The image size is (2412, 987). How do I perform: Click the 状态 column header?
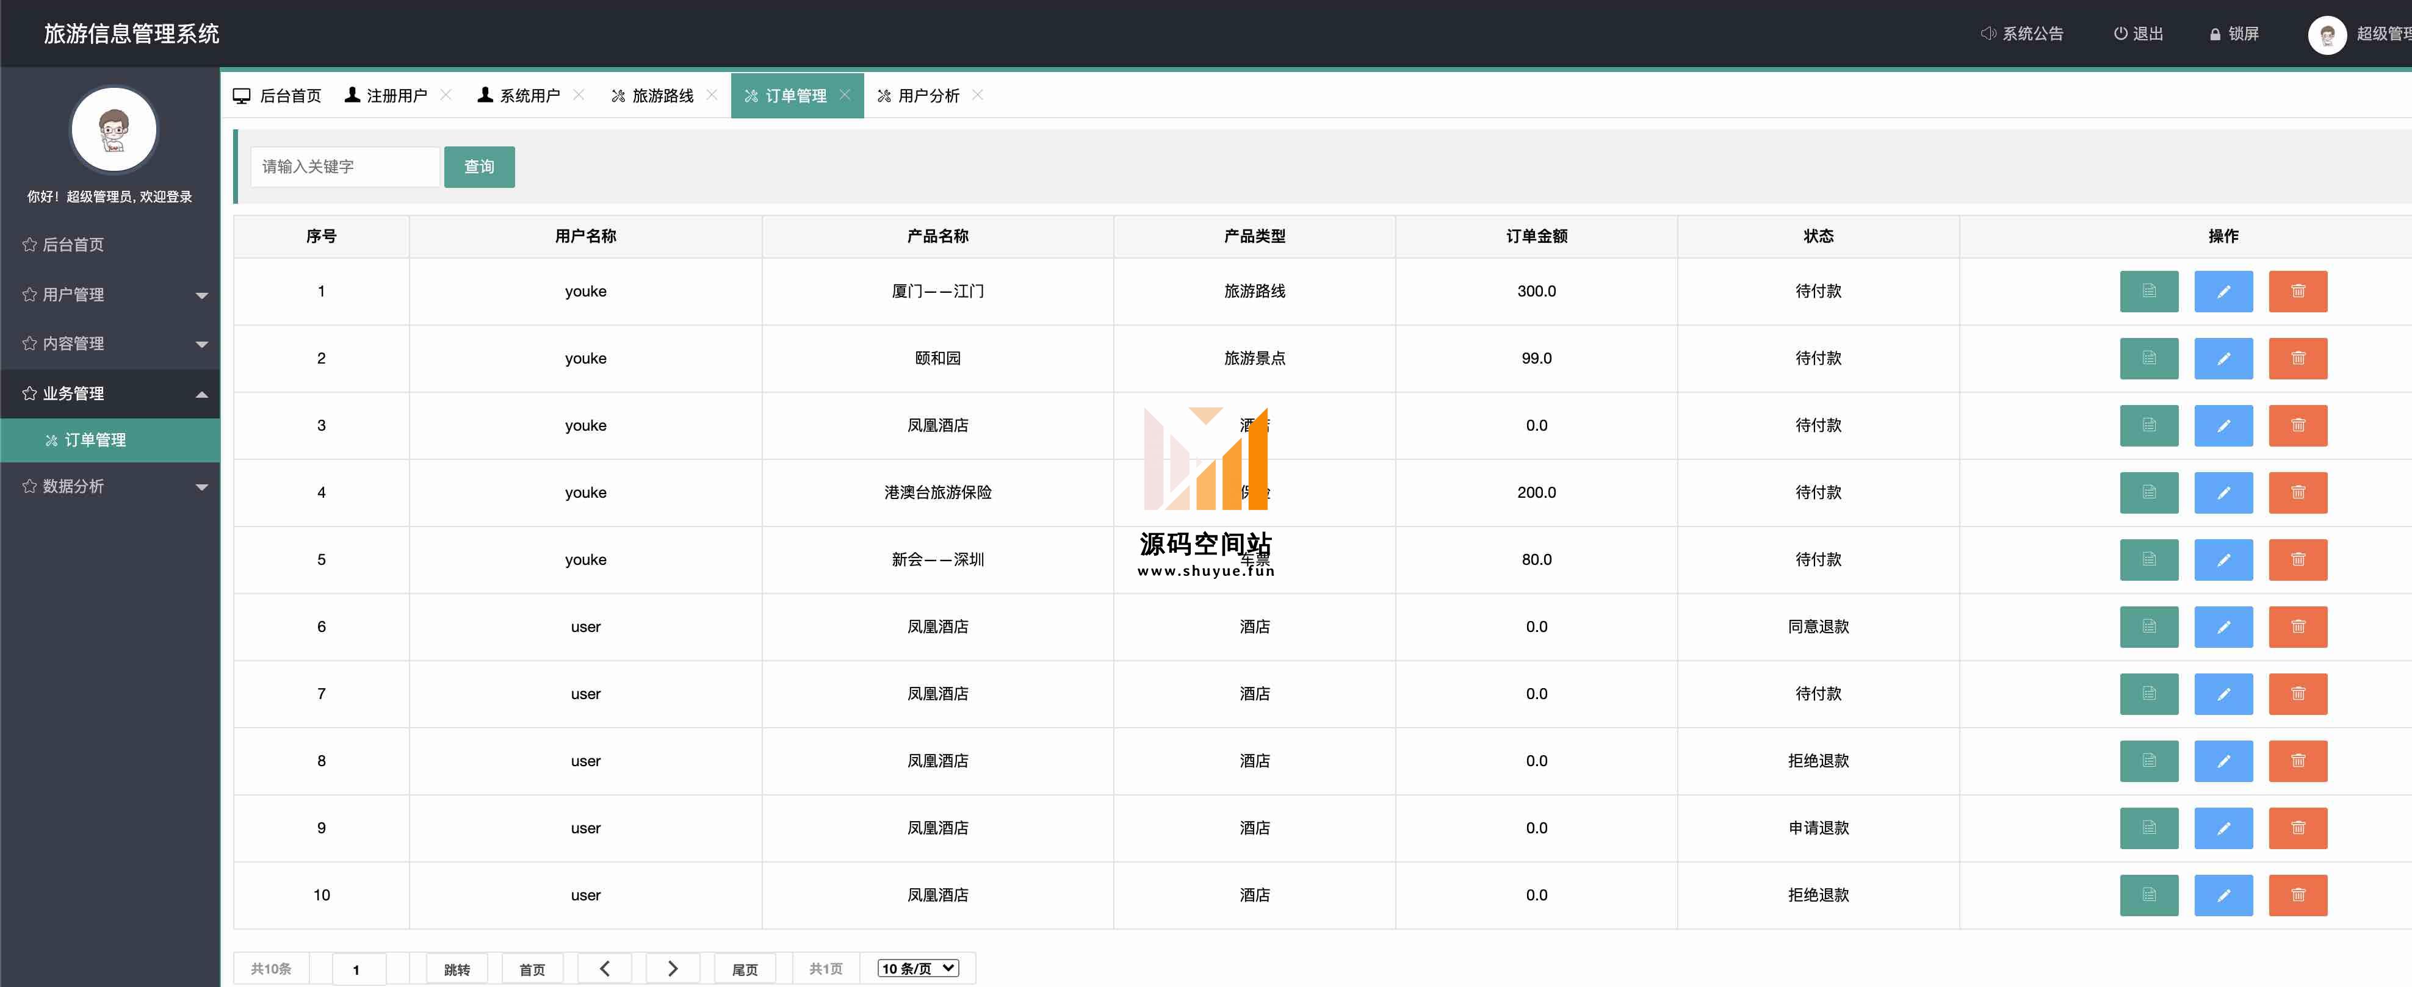(x=1818, y=237)
